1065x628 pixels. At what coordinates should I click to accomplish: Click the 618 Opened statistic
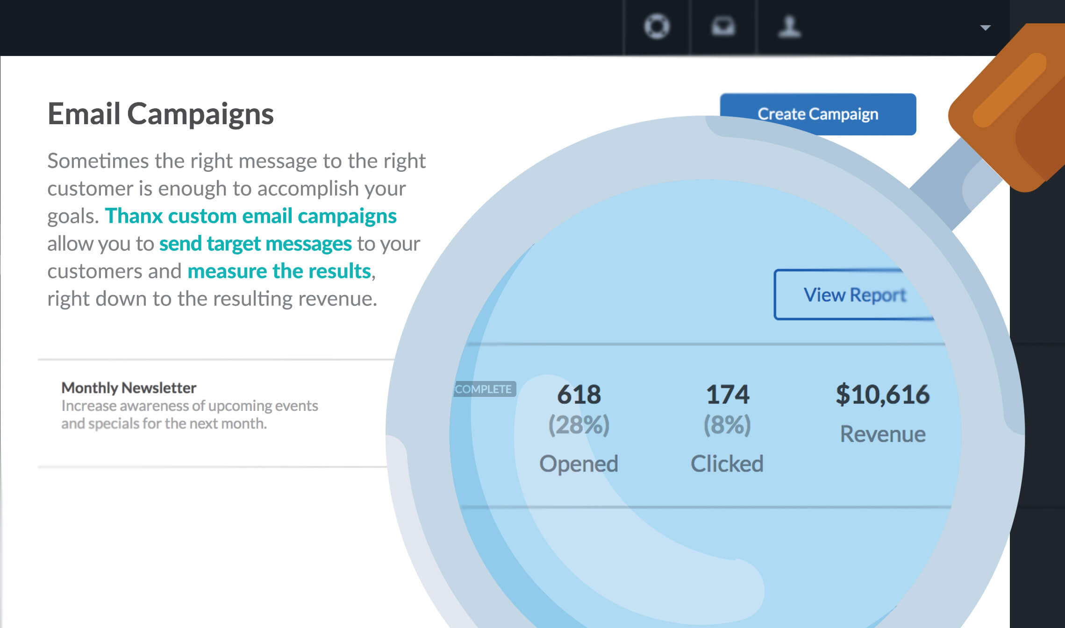579,394
